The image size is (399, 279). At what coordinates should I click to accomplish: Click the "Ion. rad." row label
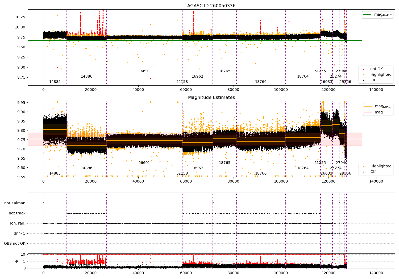click(x=18, y=223)
